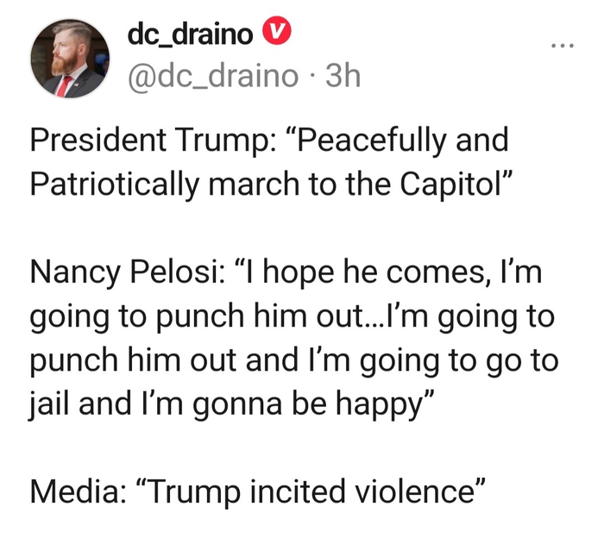Click the word "Media" in the last line
Screen dimensions: 604x538
pos(72,493)
